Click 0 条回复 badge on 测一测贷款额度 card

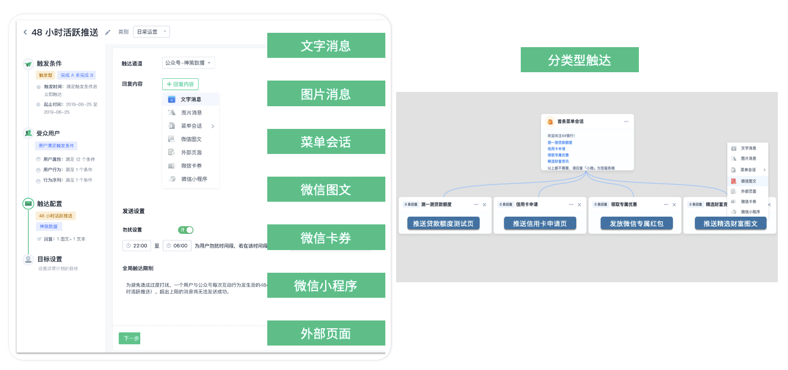tap(410, 205)
